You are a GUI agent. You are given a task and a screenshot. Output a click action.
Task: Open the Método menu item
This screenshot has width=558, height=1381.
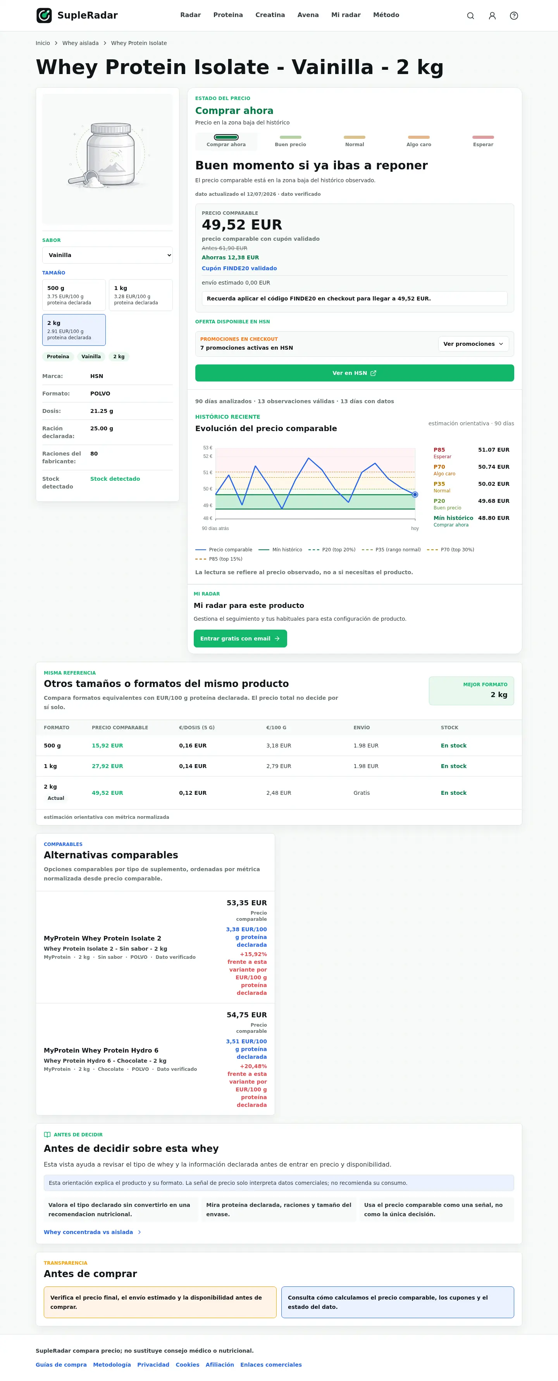tap(386, 15)
